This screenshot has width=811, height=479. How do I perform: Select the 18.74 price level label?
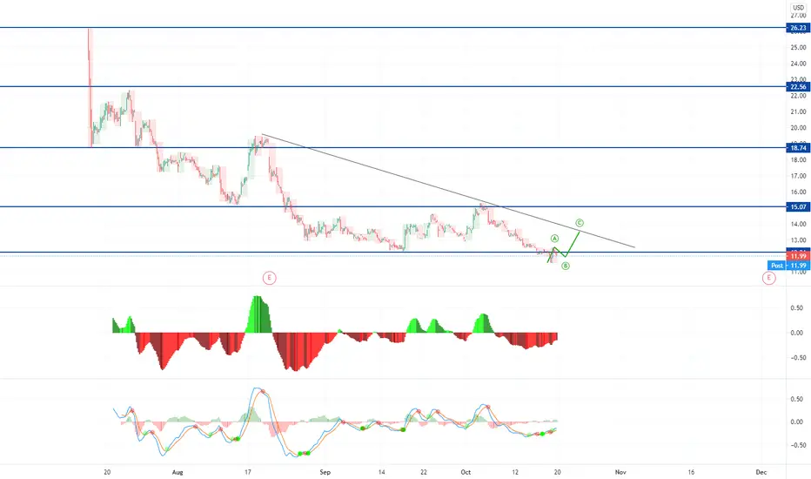(x=798, y=147)
